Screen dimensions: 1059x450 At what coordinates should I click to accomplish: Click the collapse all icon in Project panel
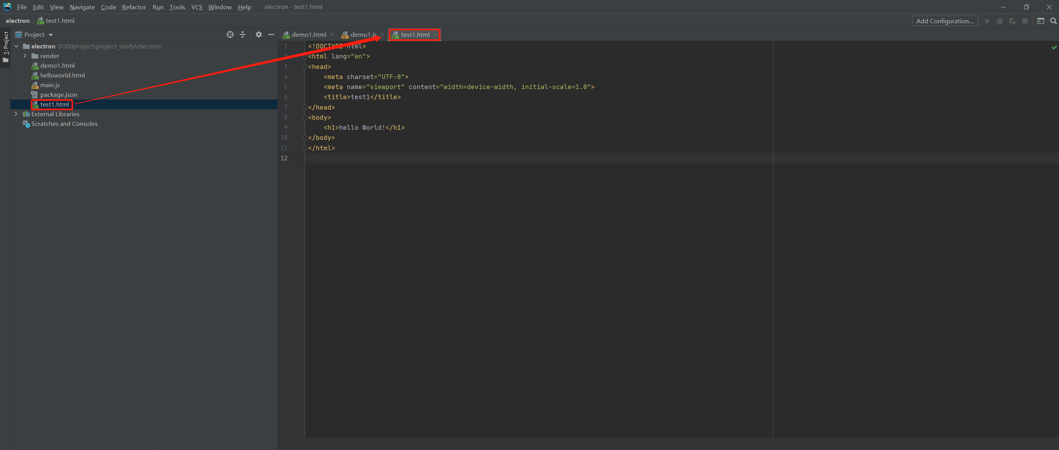point(243,34)
